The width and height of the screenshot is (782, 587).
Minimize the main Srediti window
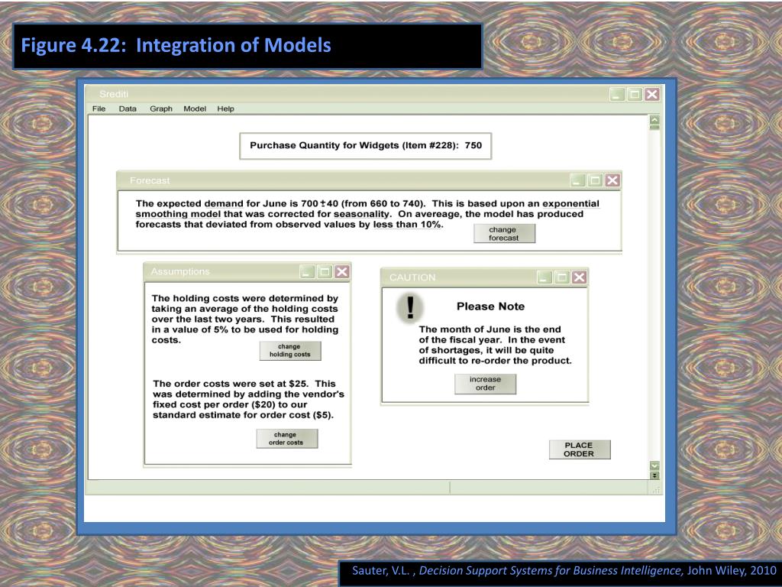tap(617, 94)
